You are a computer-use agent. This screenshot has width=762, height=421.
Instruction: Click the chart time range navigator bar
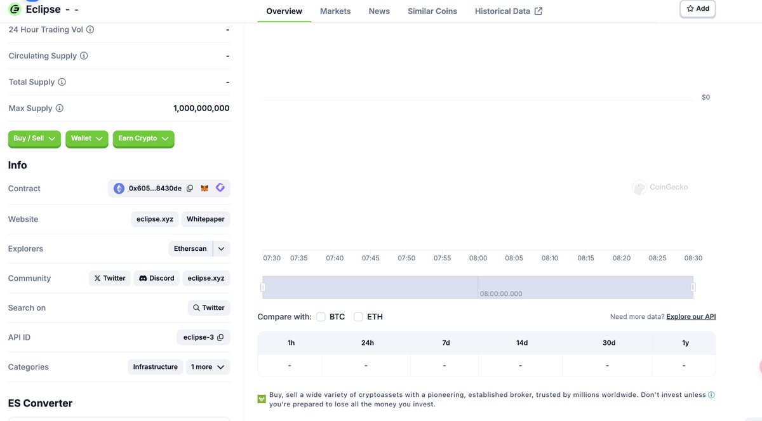point(478,287)
